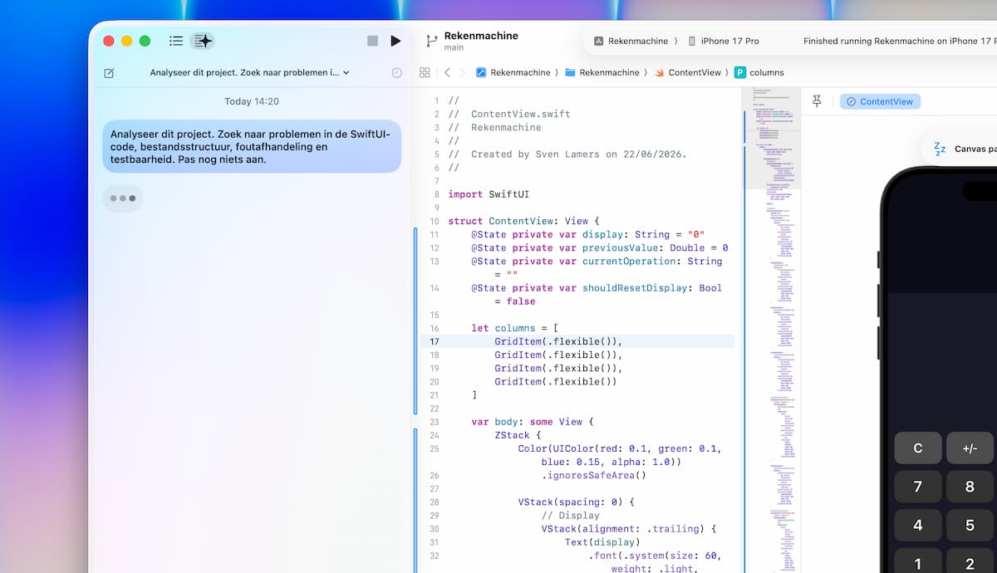The height and width of the screenshot is (573, 997).
Task: Open the related items grid menu
Action: tap(425, 72)
